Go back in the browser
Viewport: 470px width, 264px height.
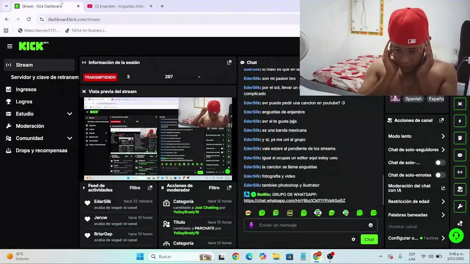click(7, 19)
